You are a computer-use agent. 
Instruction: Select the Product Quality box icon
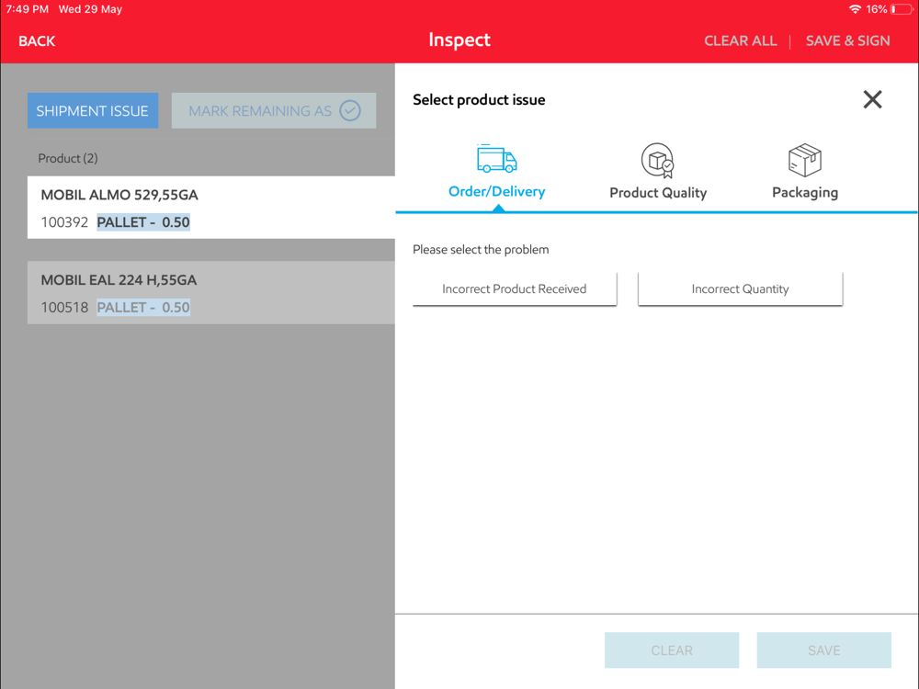point(658,160)
